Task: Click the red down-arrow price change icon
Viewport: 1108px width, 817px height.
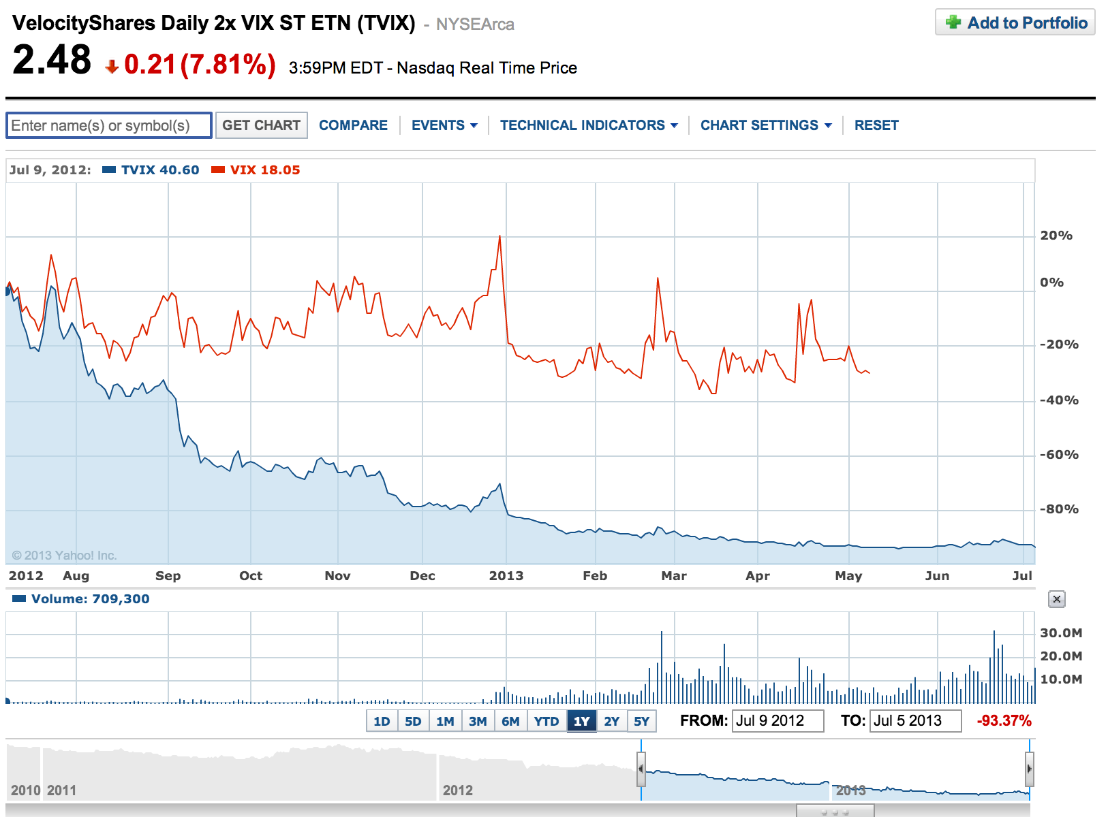Action: point(112,66)
